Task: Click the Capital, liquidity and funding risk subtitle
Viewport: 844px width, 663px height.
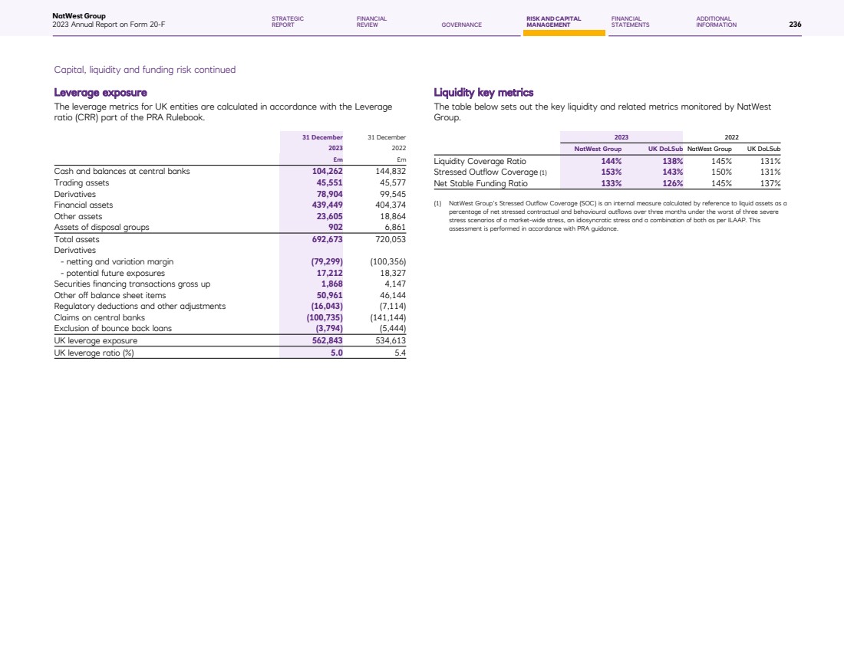Action: pos(145,70)
